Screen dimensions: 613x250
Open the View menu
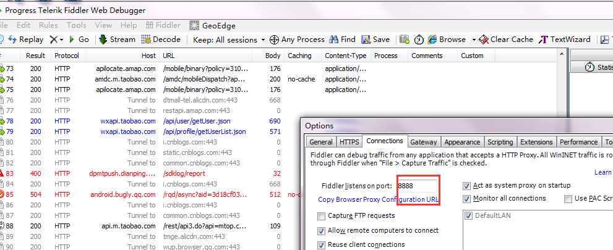tap(103, 25)
